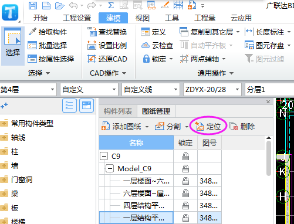This screenshot has width=294, height=224.
Task: Switch to the 建模 ribbon tab
Action: [113, 18]
